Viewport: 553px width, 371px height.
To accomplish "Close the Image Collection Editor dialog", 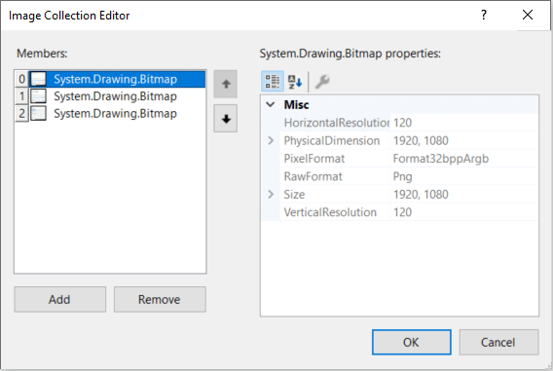I will tap(528, 15).
